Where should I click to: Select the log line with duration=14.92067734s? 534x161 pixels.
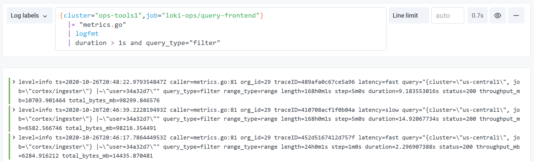pos(403,119)
